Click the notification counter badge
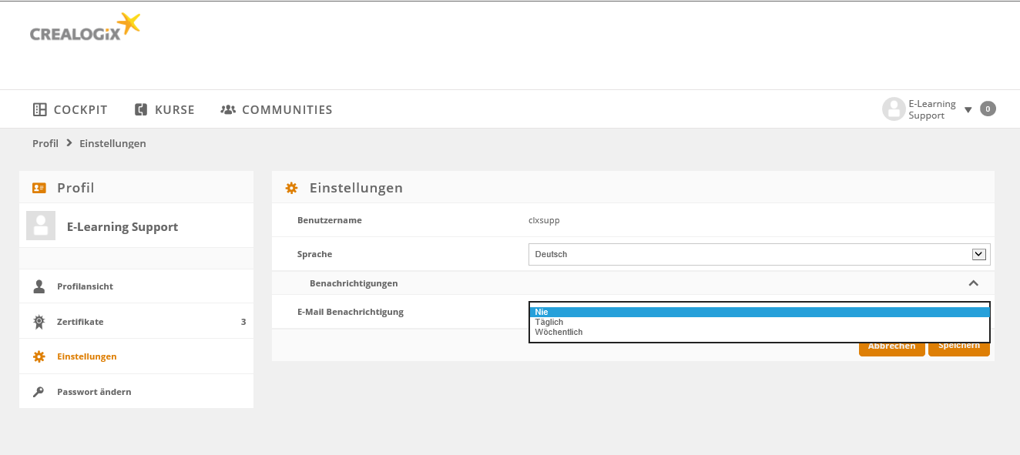This screenshot has height=455, width=1020. (988, 109)
